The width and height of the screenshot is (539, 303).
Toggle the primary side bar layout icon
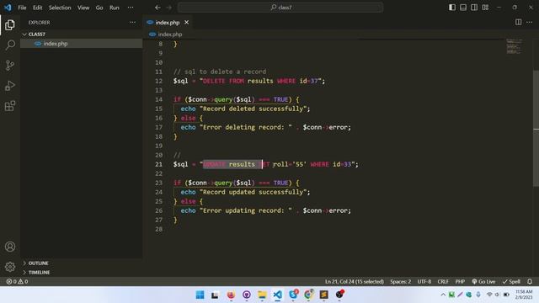[x=452, y=8]
